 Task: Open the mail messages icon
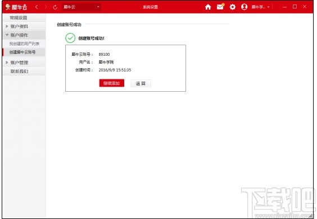(220, 7)
